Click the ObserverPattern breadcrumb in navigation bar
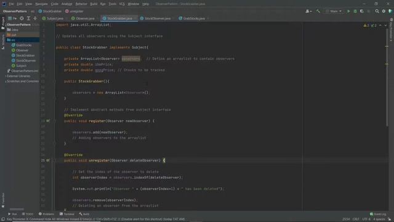The image size is (394, 222). 15,11
